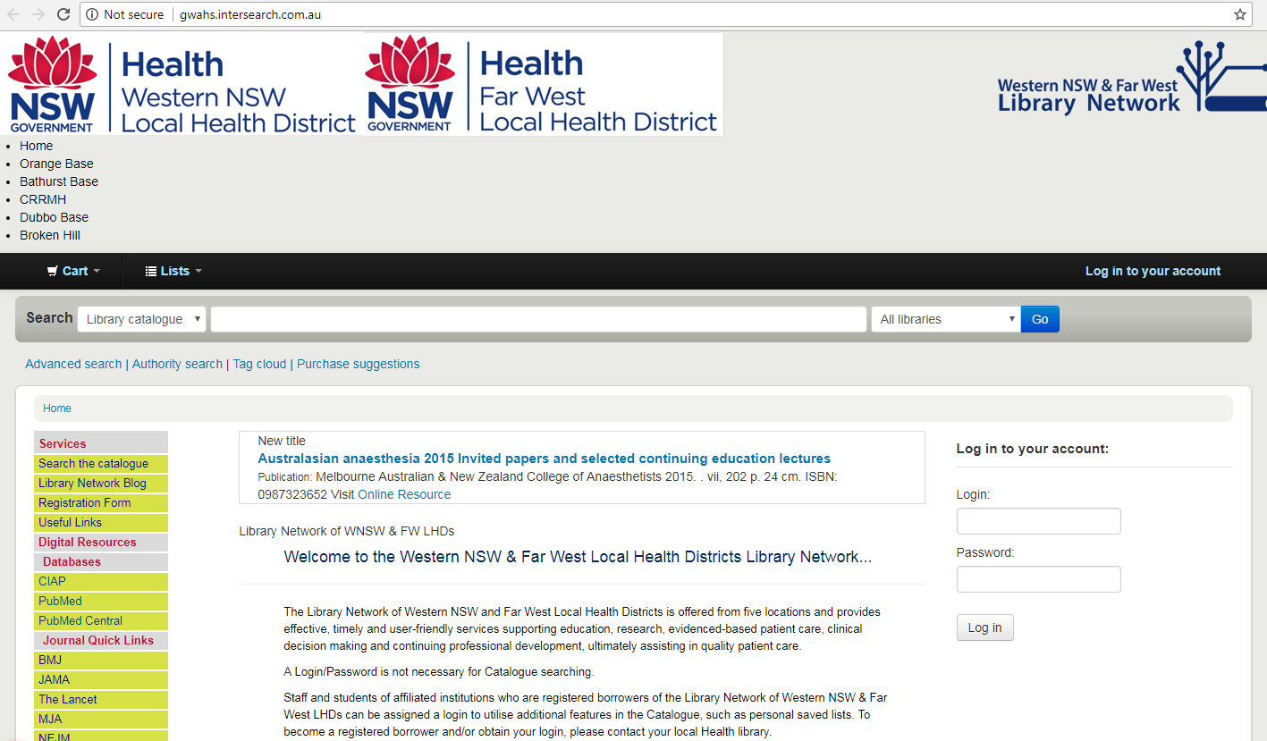Viewport: 1267px width, 741px height.
Task: Open the Advanced search link
Action: pos(73,364)
